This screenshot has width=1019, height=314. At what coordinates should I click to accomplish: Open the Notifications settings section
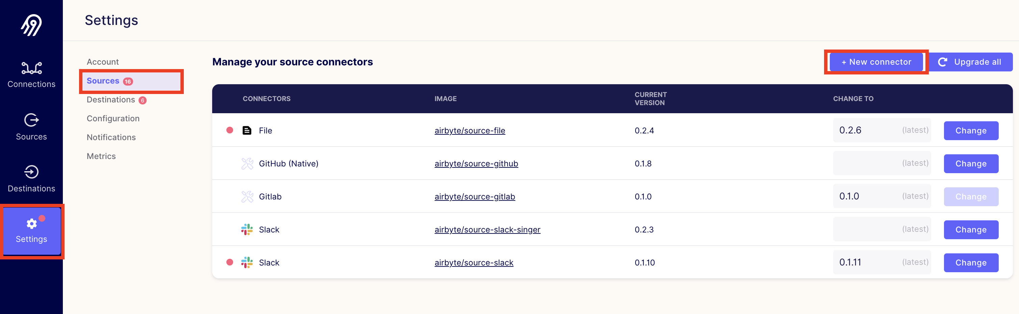coord(111,137)
